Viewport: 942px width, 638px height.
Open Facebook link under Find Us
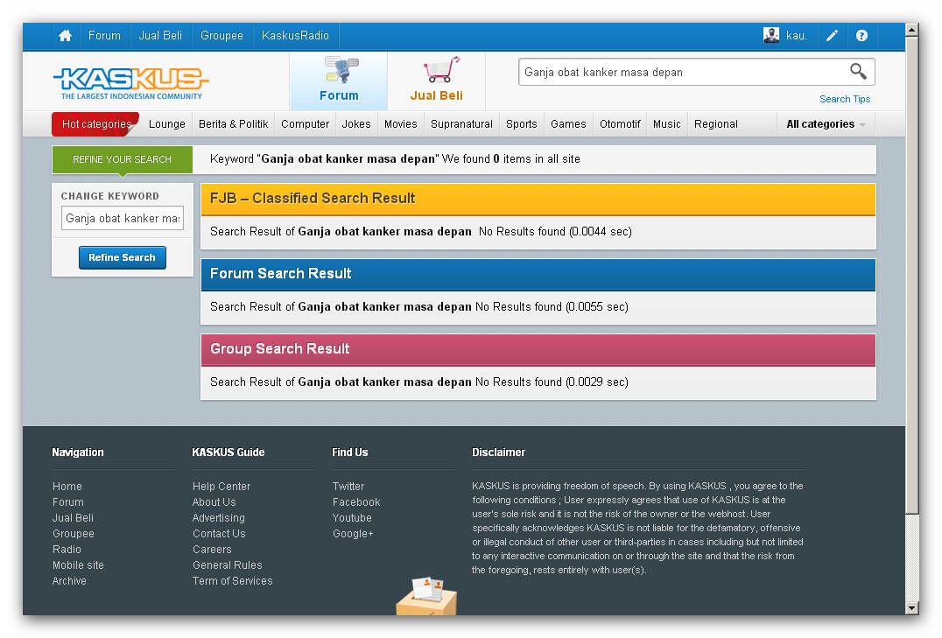point(356,501)
